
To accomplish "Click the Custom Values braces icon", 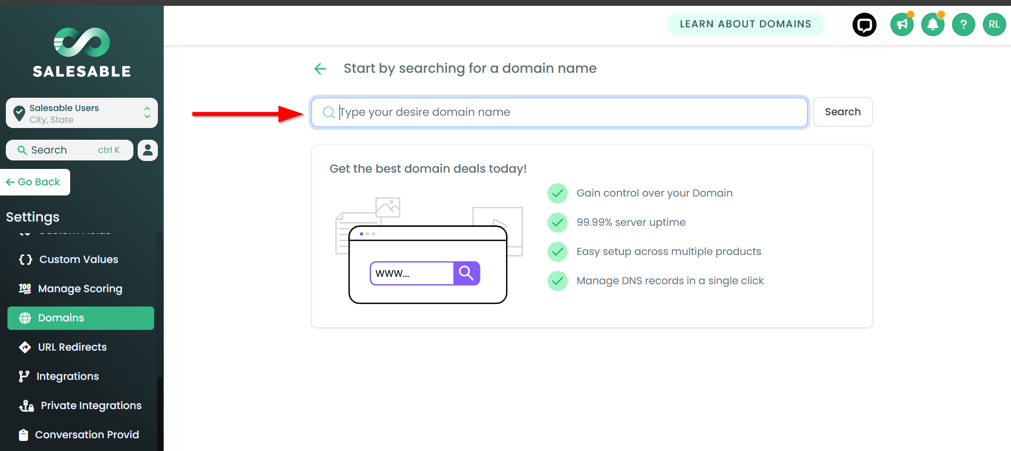I will [26, 260].
